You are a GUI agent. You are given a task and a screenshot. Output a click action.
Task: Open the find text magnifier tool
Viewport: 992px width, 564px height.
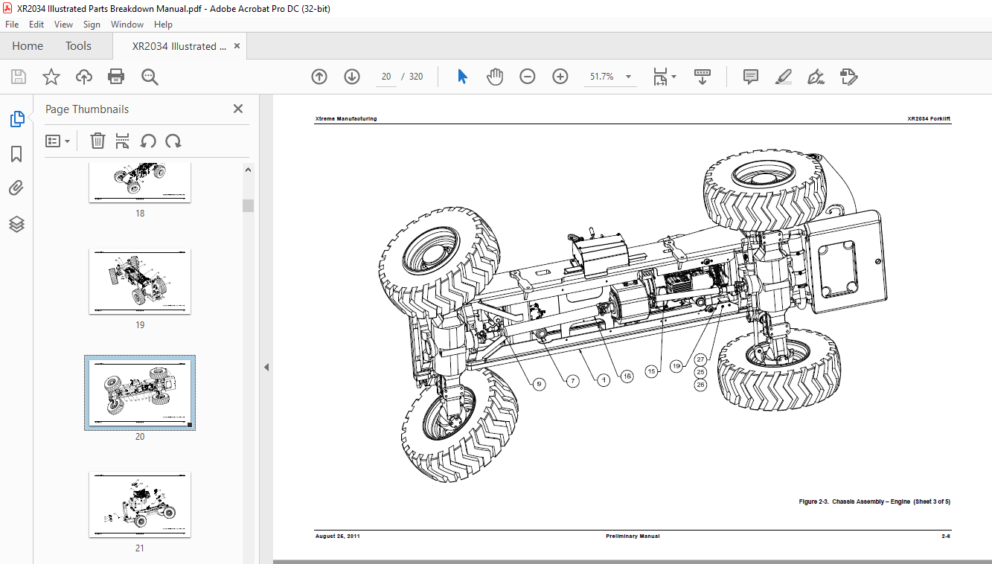coord(150,77)
